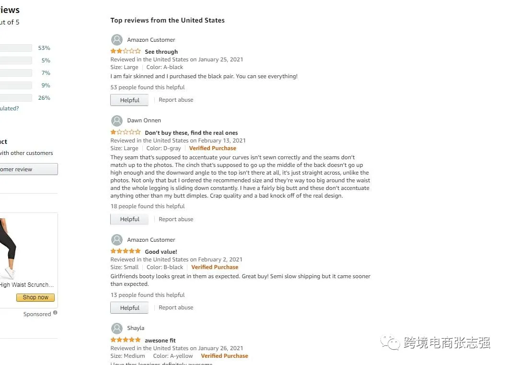
Task: Click the five-star rating on awesone fit review
Action: [126, 340]
